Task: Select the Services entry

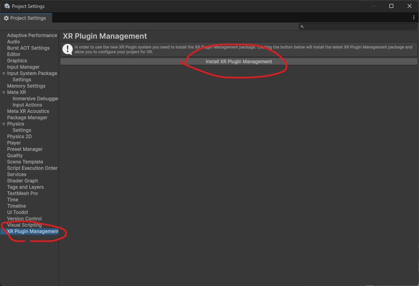Action: point(17,174)
